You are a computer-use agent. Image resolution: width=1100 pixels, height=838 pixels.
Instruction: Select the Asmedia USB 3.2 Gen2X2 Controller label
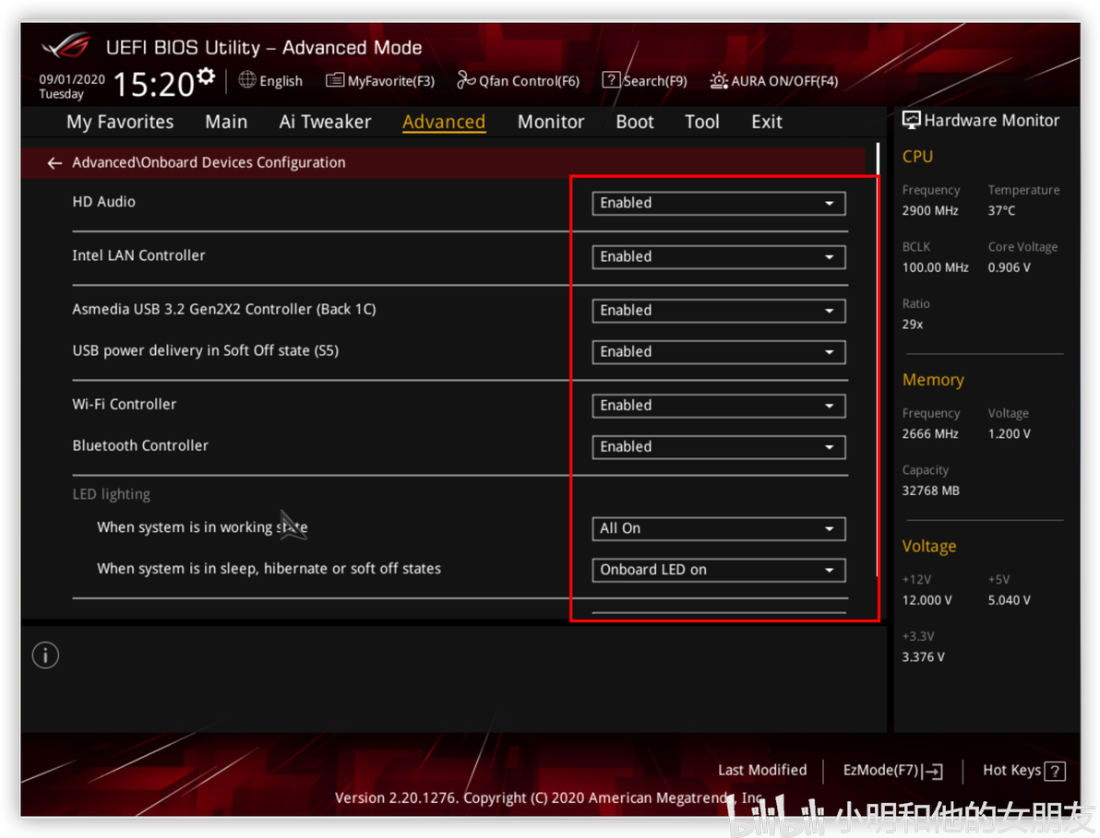point(224,310)
